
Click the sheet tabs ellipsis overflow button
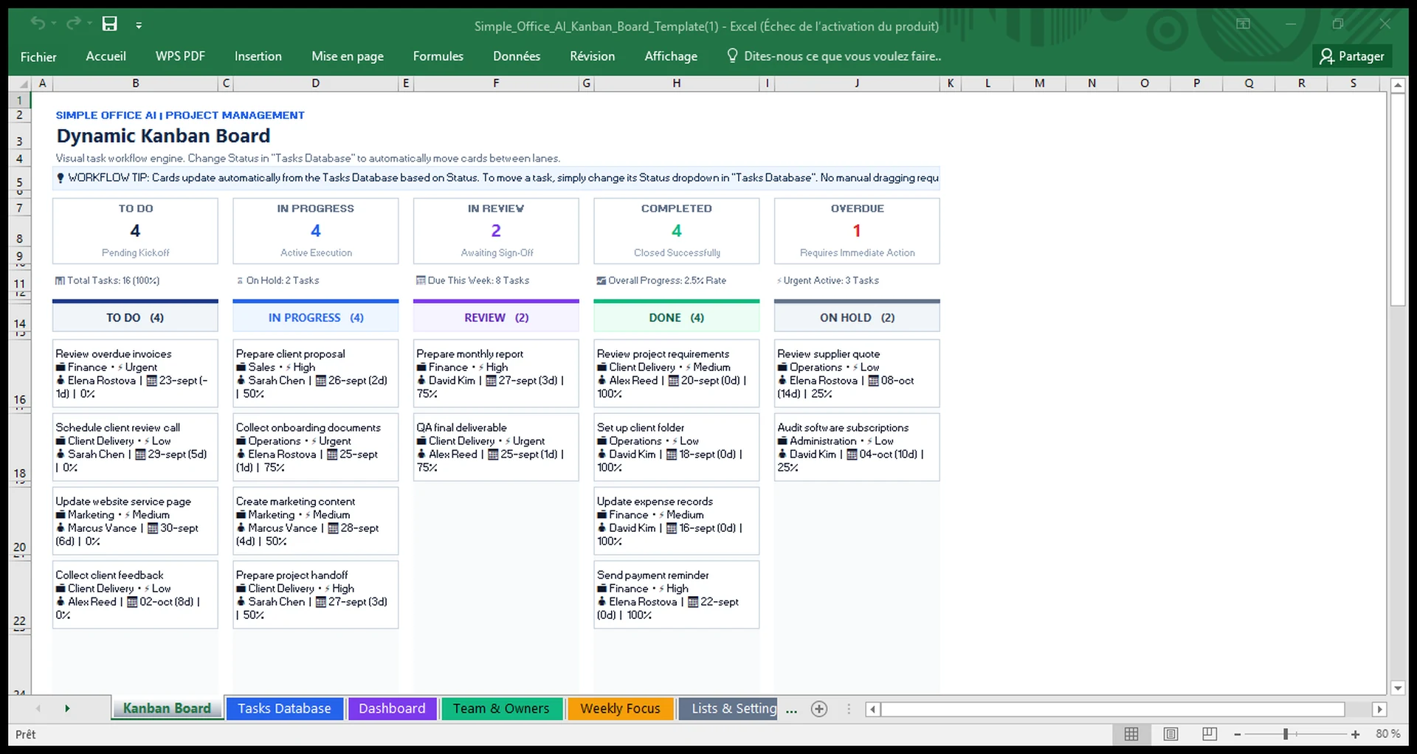[x=791, y=710]
